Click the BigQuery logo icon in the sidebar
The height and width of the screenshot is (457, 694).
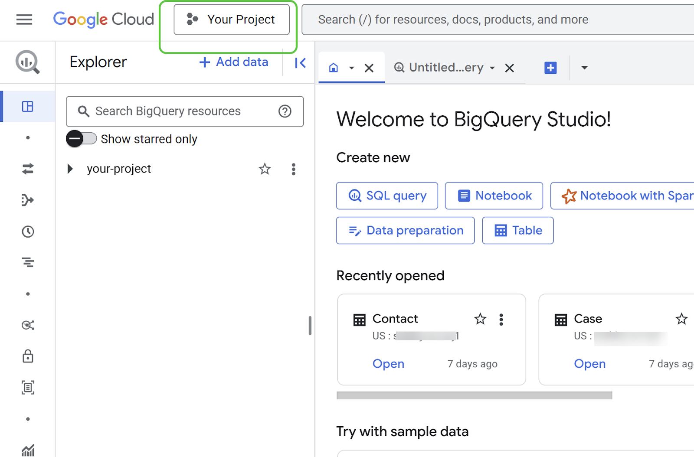[28, 62]
